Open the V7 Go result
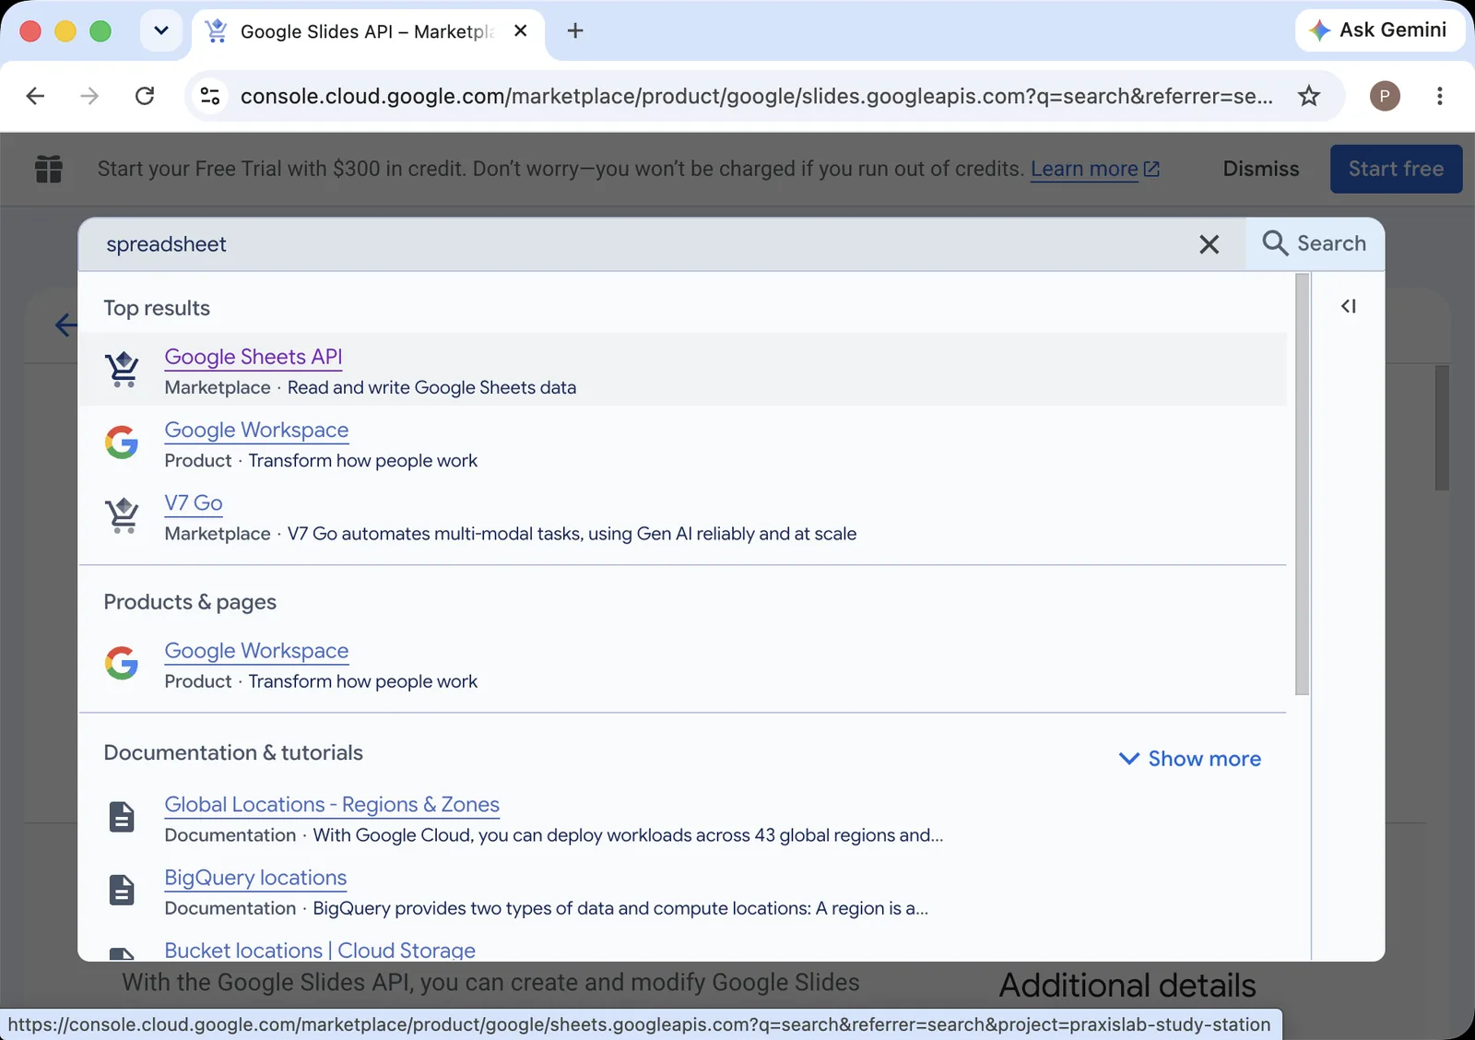1475x1040 pixels. click(x=194, y=502)
